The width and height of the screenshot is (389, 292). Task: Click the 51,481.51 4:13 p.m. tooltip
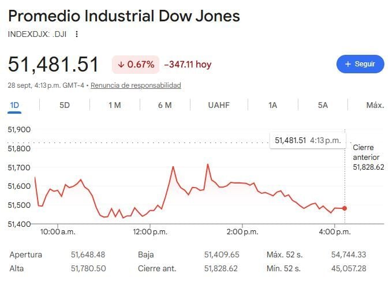pyautogui.click(x=308, y=141)
